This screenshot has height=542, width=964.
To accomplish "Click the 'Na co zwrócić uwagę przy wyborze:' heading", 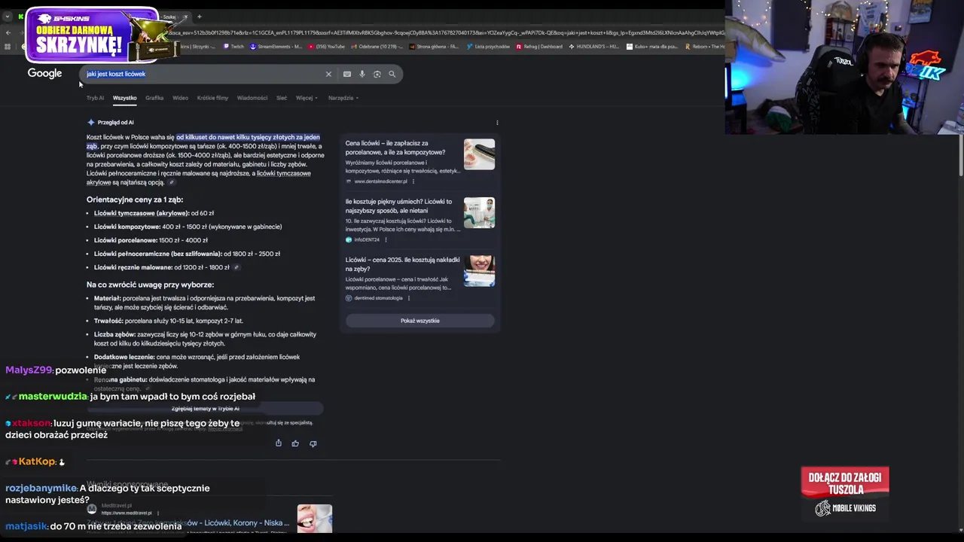I will click(150, 285).
